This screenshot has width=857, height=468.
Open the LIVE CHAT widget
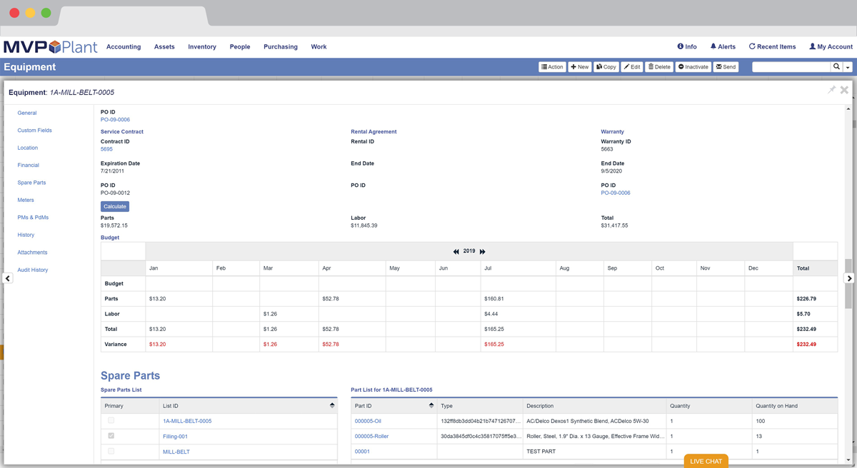coord(706,461)
